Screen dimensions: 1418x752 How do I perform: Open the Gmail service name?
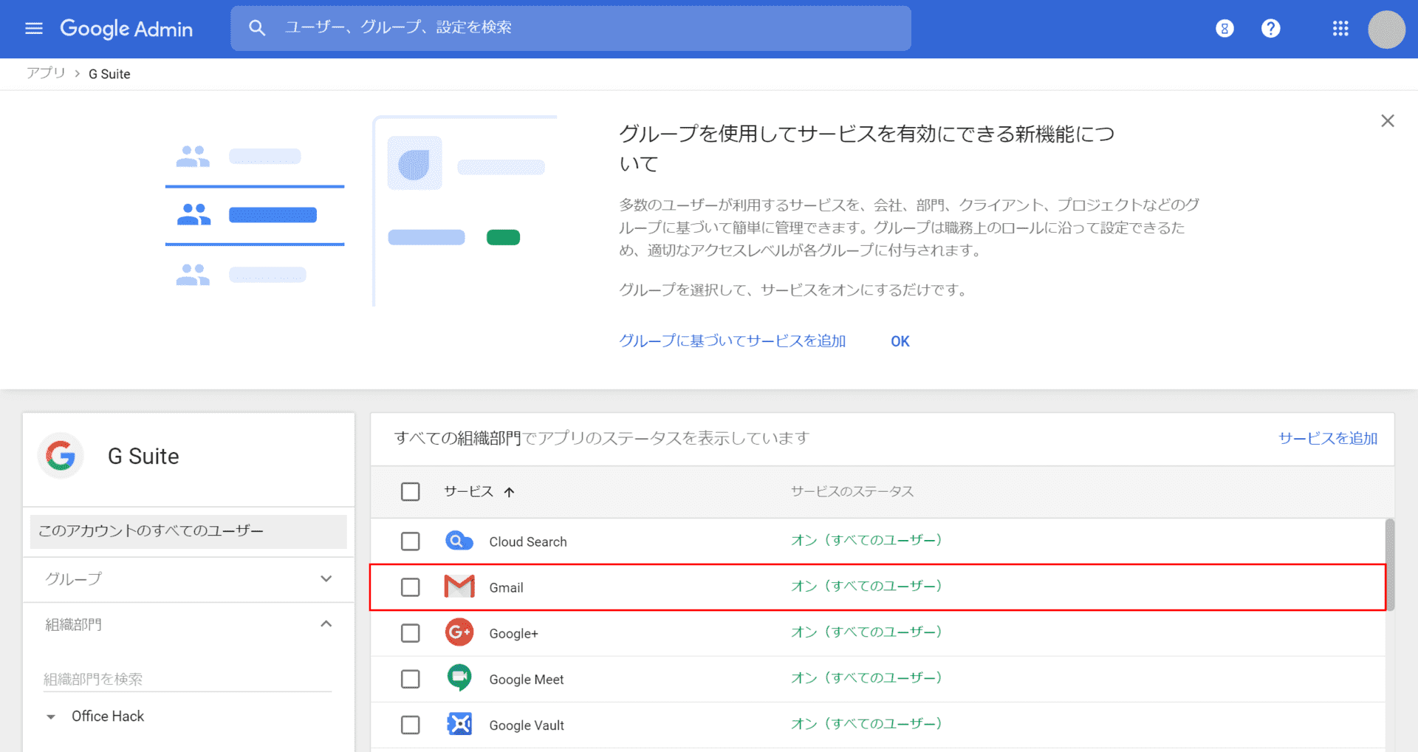click(x=506, y=587)
